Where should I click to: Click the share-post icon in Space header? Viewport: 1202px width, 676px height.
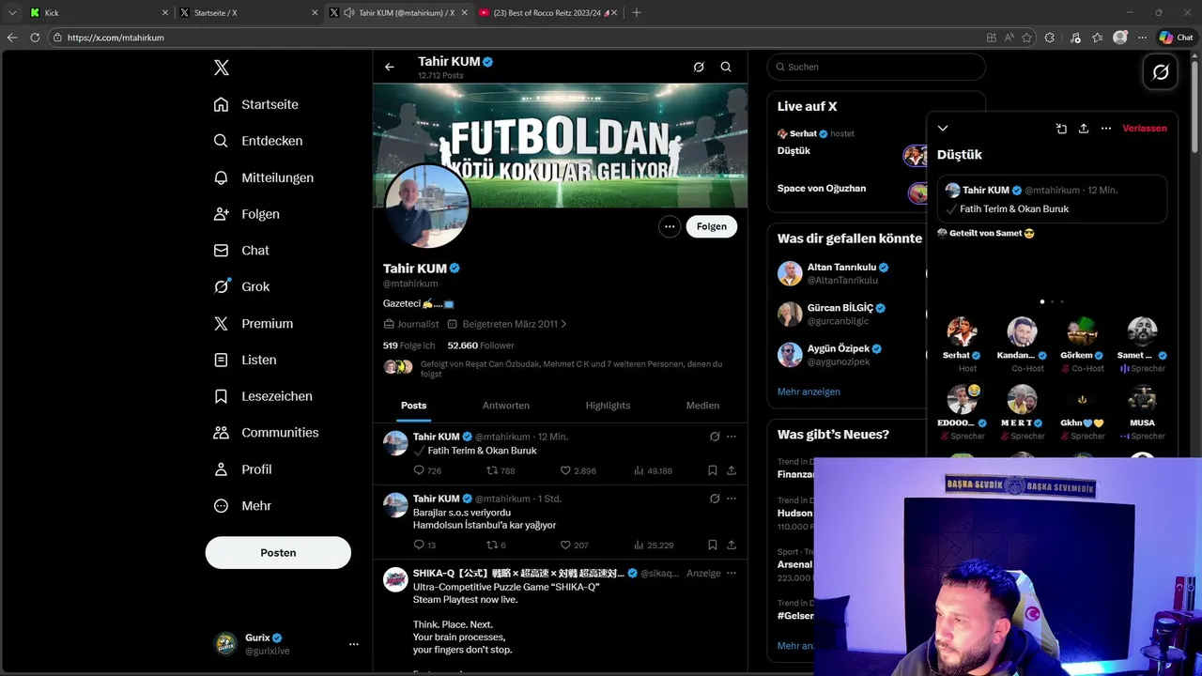coord(1061,129)
